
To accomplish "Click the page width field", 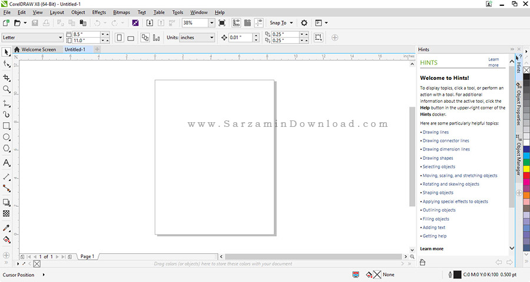I will (x=86, y=35).
